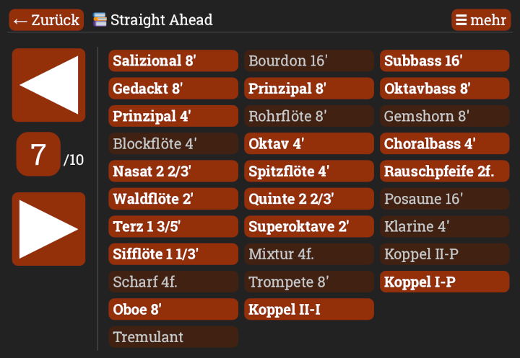Activate the Tremulant stop

pyautogui.click(x=173, y=337)
